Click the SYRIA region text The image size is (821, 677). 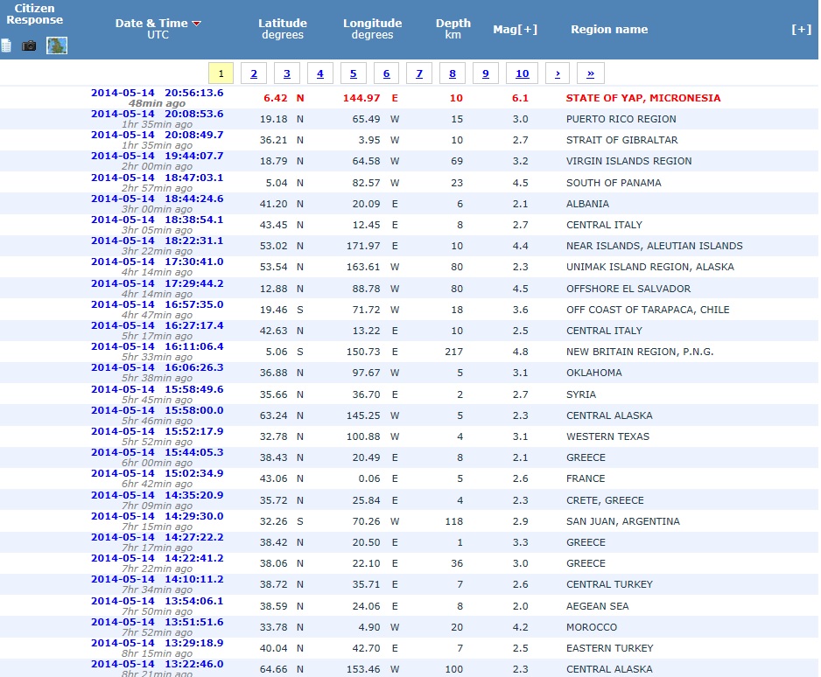click(x=581, y=394)
